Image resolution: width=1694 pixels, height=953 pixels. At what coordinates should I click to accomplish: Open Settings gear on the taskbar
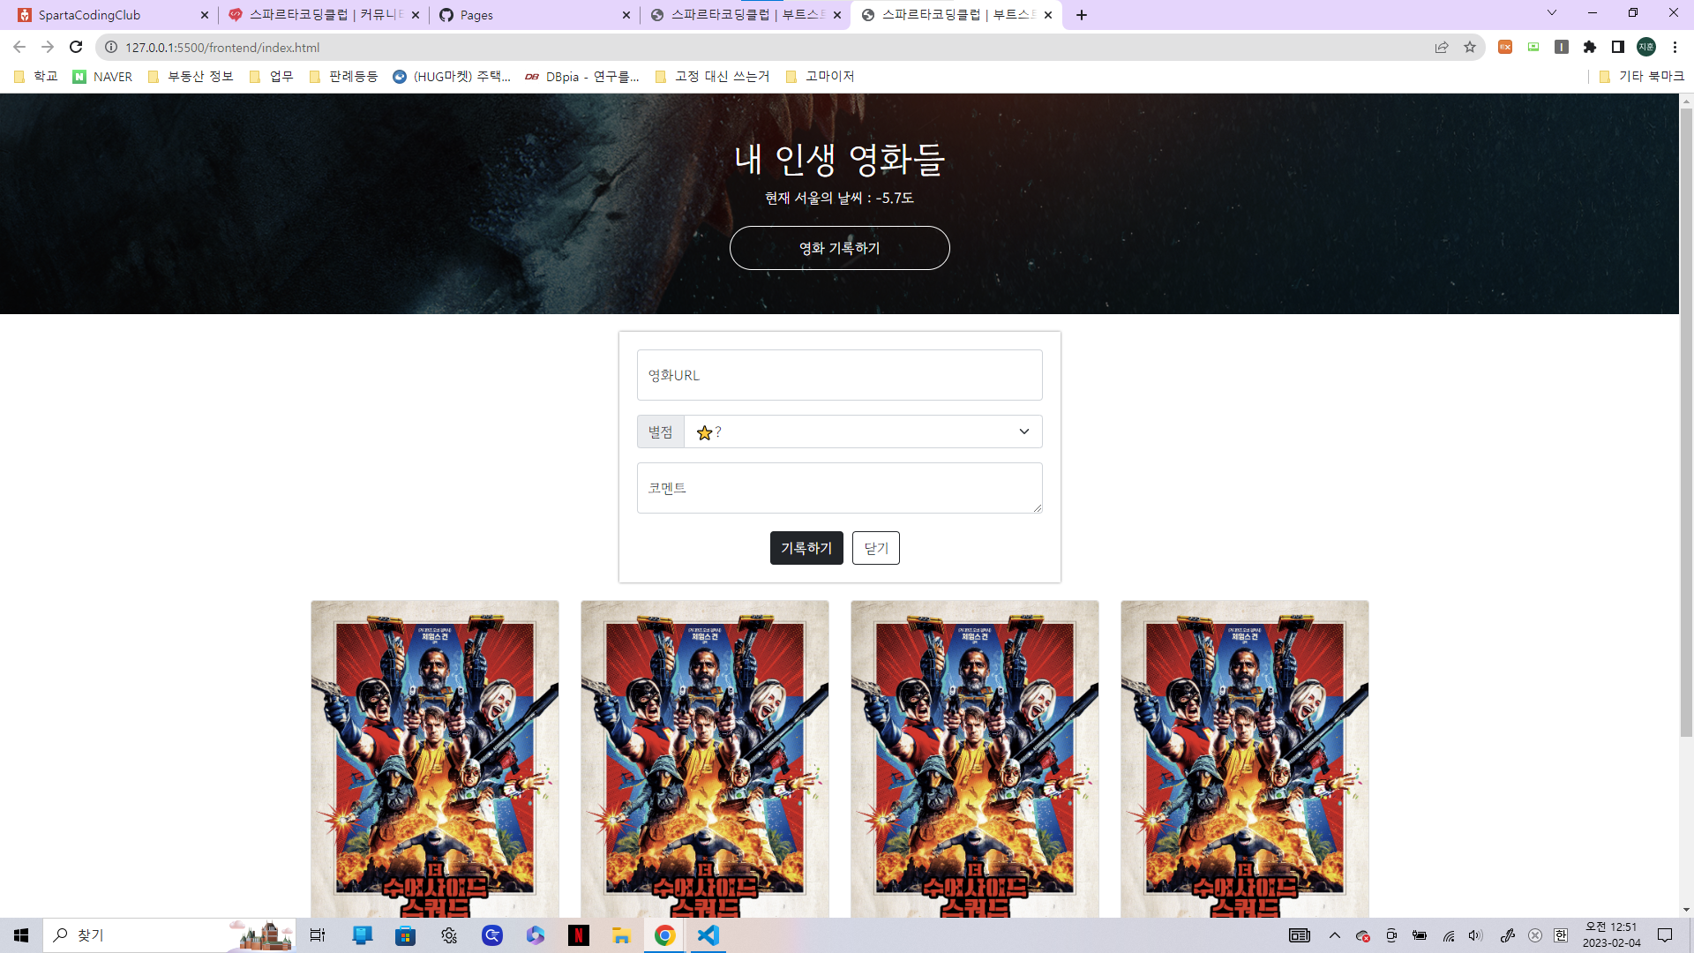tap(449, 935)
